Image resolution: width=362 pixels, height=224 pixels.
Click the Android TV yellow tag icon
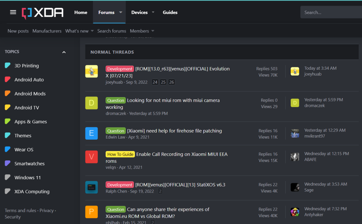click(8, 107)
